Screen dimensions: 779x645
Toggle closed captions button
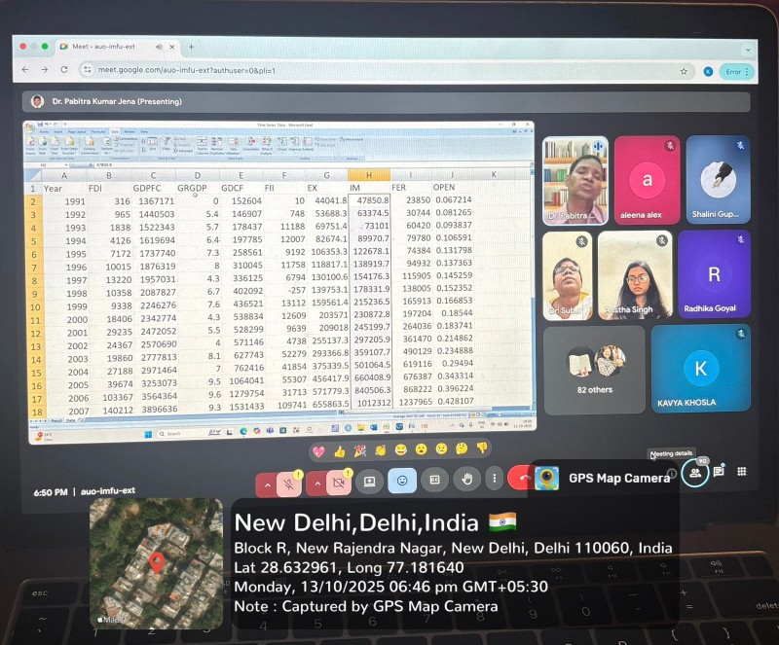pos(434,480)
